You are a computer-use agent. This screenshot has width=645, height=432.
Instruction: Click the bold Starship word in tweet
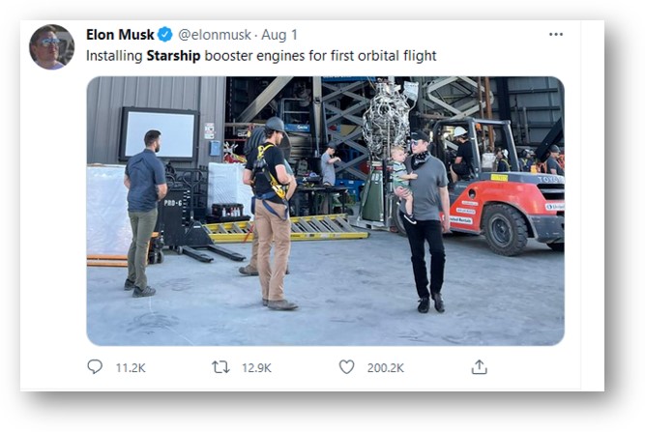(173, 56)
